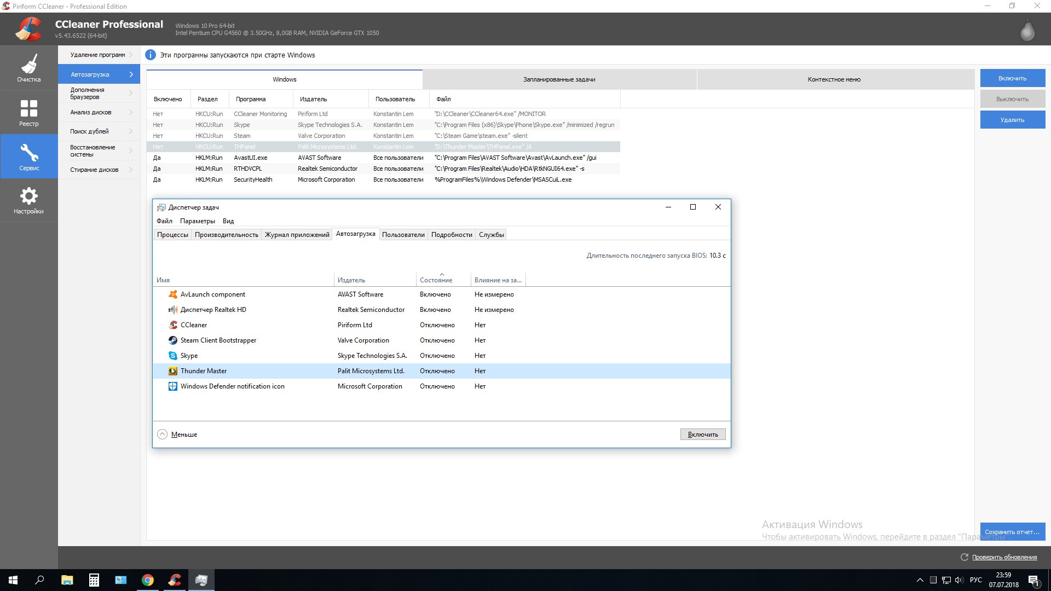This screenshot has width=1051, height=591.
Task: Click Проверить обновления link
Action: pyautogui.click(x=1004, y=557)
